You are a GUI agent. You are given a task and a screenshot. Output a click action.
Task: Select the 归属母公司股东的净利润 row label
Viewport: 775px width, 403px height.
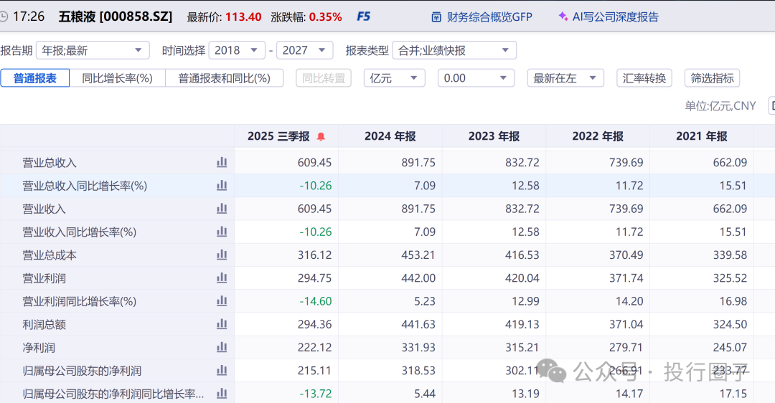(x=82, y=371)
